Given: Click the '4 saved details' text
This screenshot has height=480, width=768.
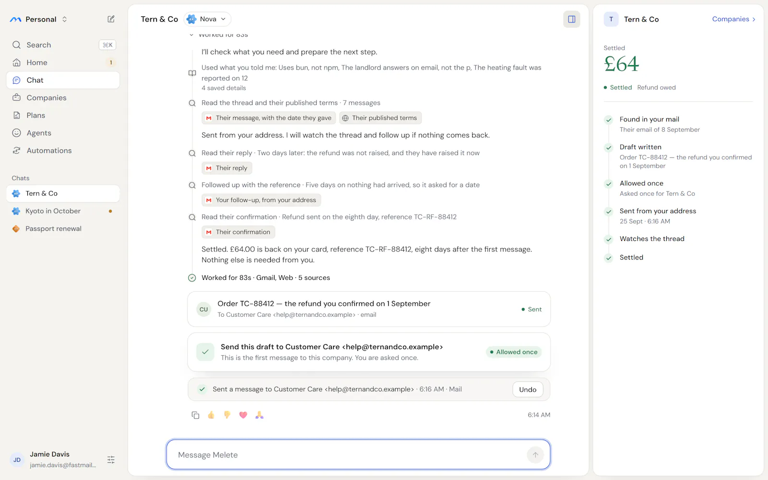Looking at the screenshot, I should (x=224, y=88).
